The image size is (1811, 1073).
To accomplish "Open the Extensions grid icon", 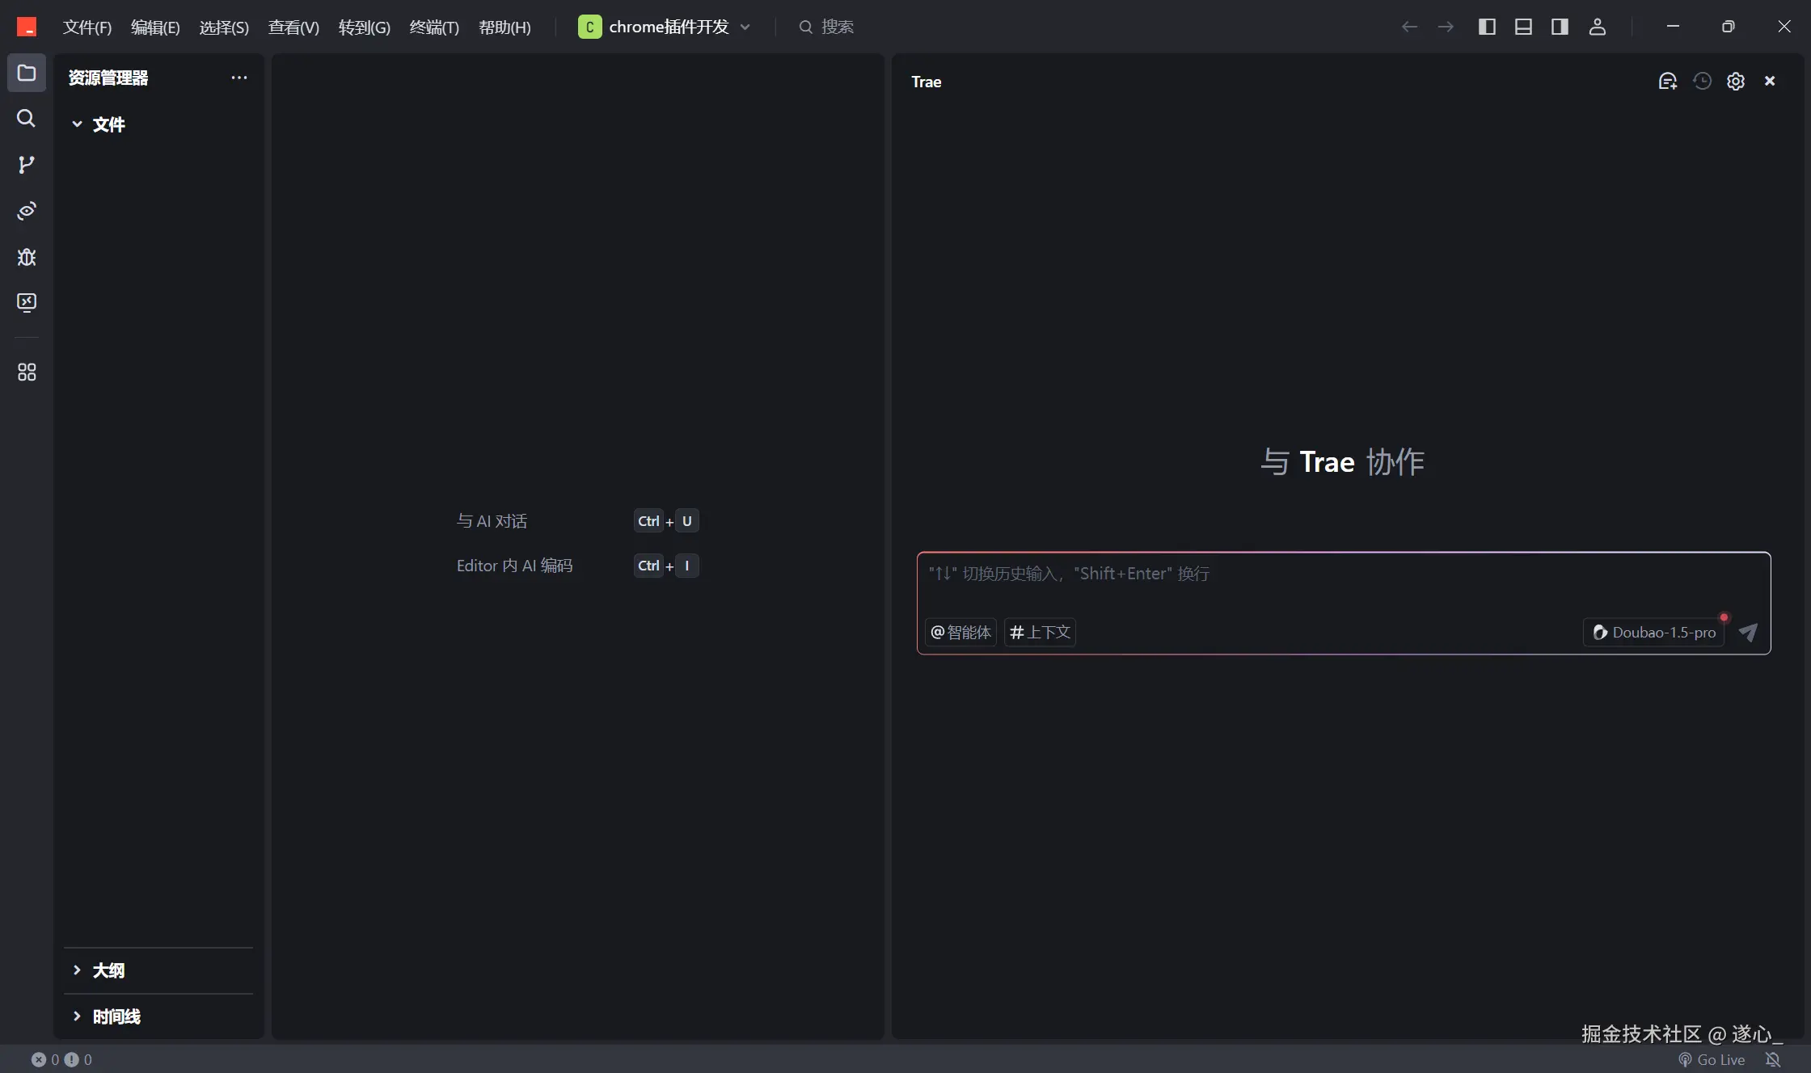I will [26, 372].
